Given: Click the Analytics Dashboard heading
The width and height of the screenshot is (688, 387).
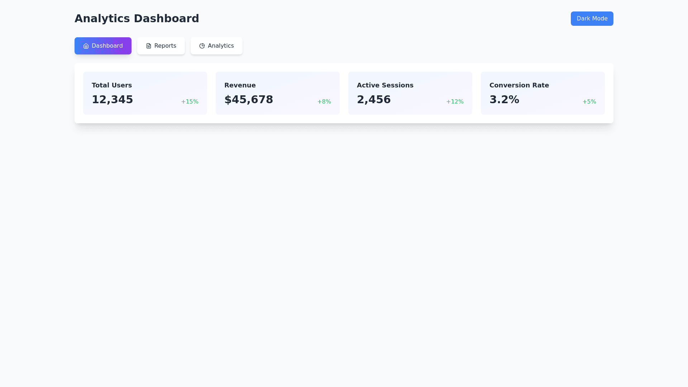Looking at the screenshot, I should tap(137, 19).
